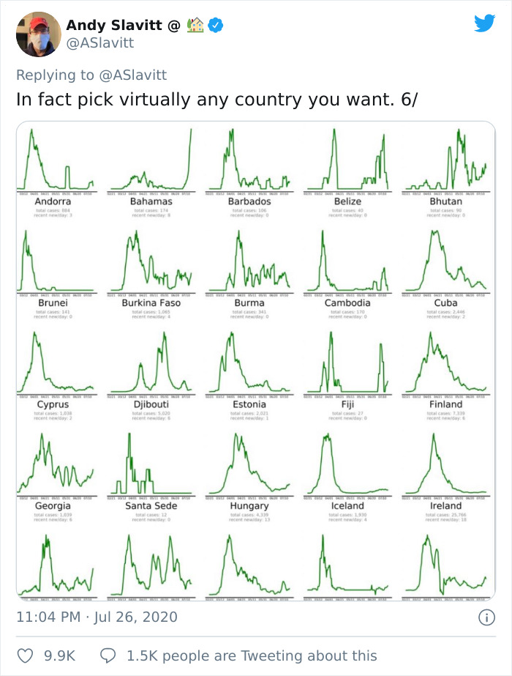This screenshot has width=512, height=676.
Task: Click the blue verified badge
Action: (x=217, y=26)
